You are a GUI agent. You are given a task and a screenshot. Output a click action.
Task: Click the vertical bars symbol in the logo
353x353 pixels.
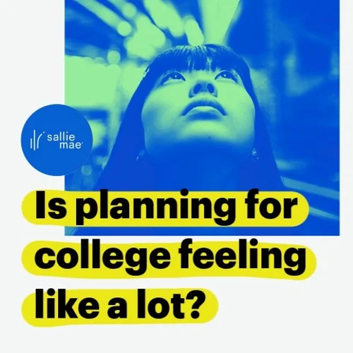coord(35,139)
